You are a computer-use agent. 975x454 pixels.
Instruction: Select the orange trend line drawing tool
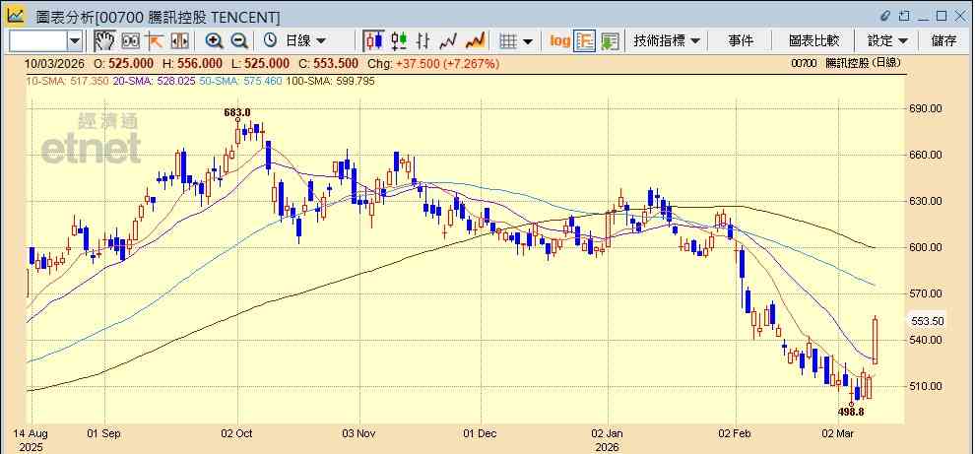(155, 41)
